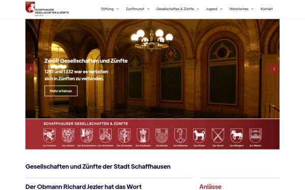Open the Historisches menu item
This screenshot has height=190, width=305.
pyautogui.click(x=239, y=9)
